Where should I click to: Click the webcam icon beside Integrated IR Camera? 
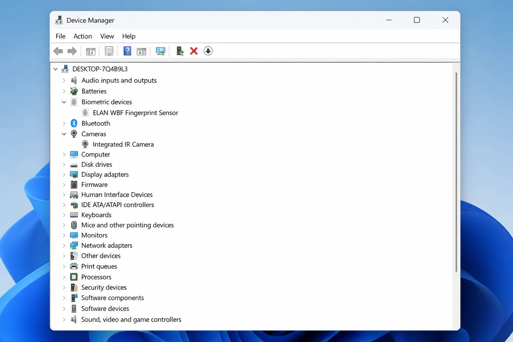pyautogui.click(x=85, y=144)
